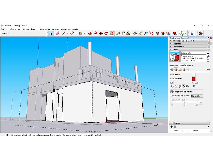Open the Cámara menu

26,29
